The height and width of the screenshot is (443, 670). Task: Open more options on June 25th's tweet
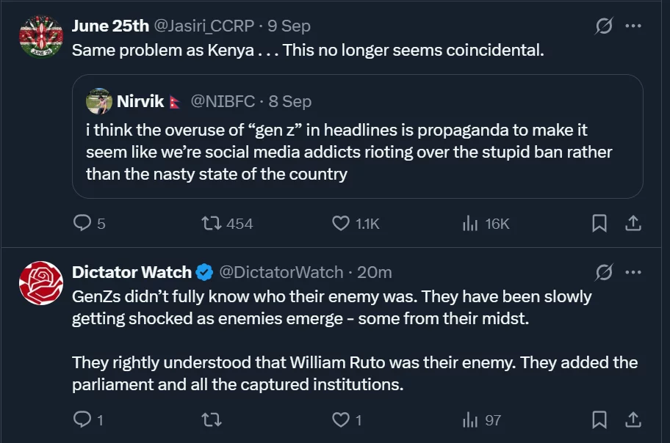(x=633, y=26)
